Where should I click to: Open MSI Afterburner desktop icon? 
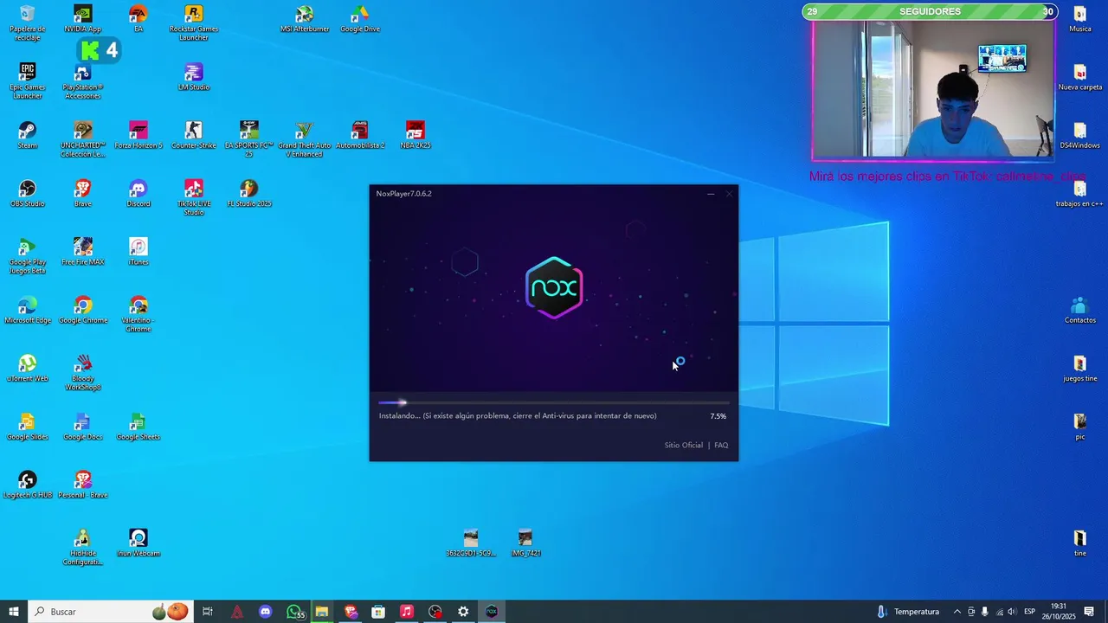[x=305, y=19]
